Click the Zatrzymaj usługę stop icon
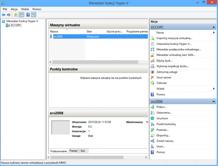Viewport: 218px width, 166px height. pyautogui.click(x=152, y=72)
